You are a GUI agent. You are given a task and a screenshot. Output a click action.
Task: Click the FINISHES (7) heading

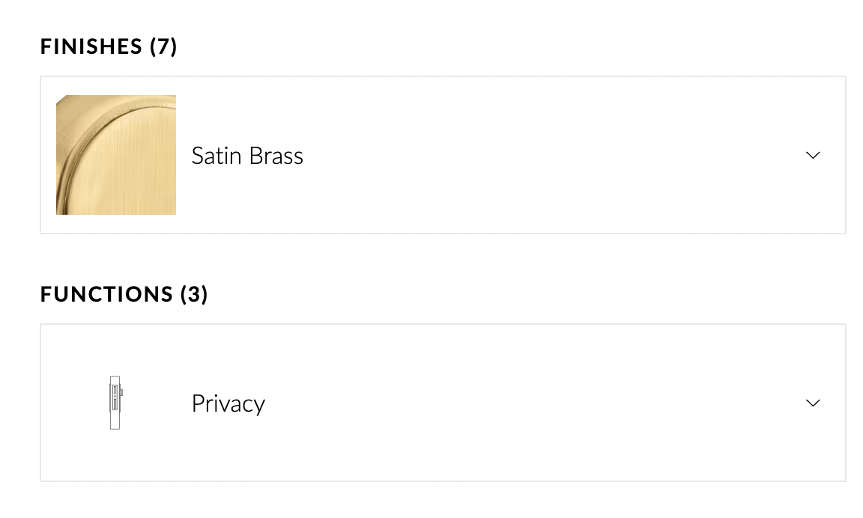(109, 46)
